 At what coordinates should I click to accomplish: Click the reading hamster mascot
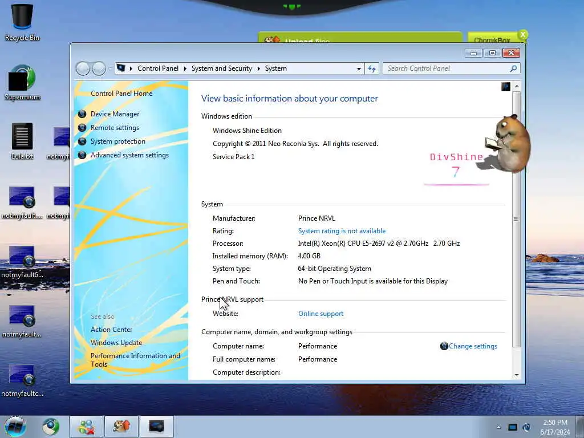[508, 143]
